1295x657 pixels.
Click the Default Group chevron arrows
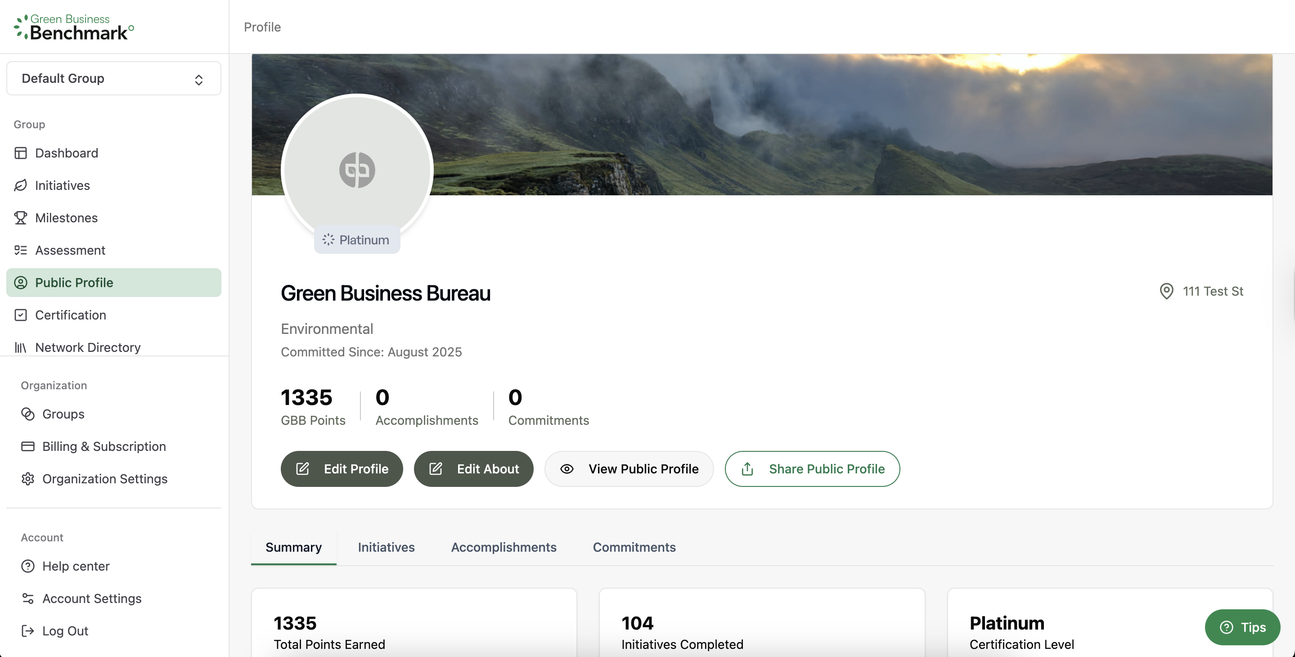click(x=198, y=80)
